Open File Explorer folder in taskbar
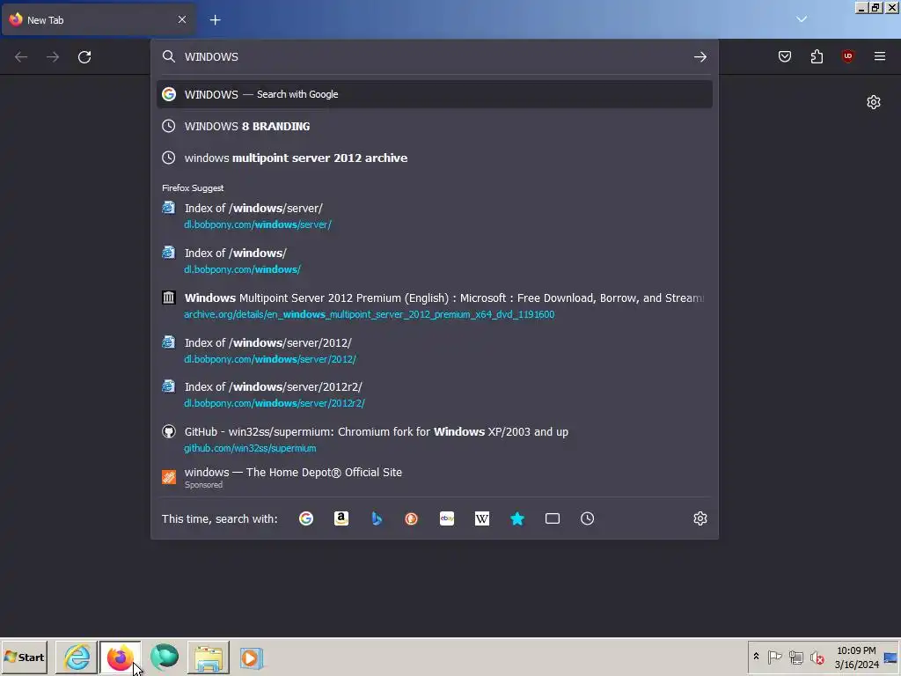901x676 pixels. tap(208, 657)
